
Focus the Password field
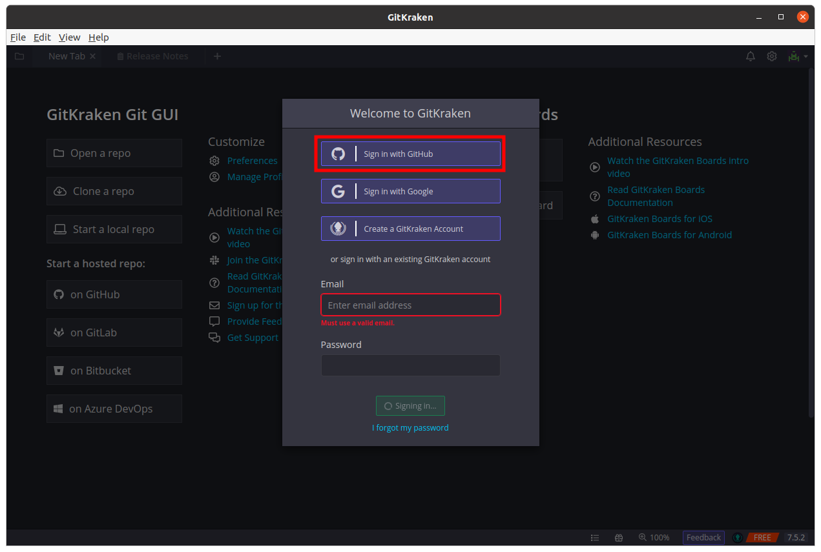click(411, 365)
